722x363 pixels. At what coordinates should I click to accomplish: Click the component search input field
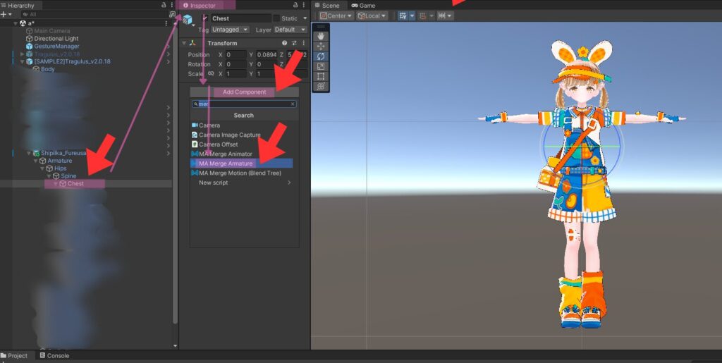244,104
